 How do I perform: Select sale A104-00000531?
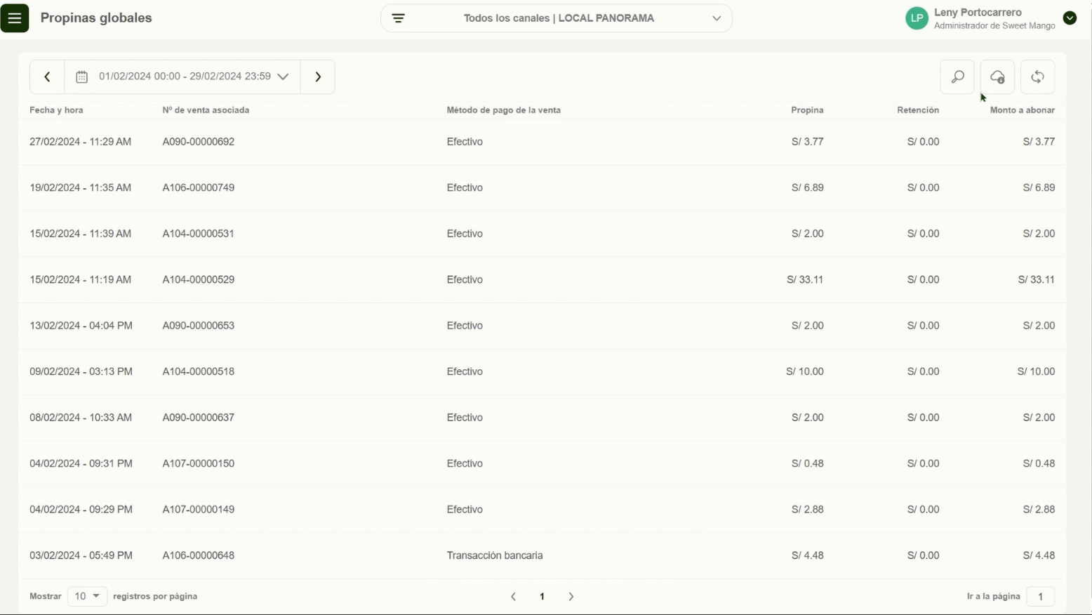coord(199,234)
